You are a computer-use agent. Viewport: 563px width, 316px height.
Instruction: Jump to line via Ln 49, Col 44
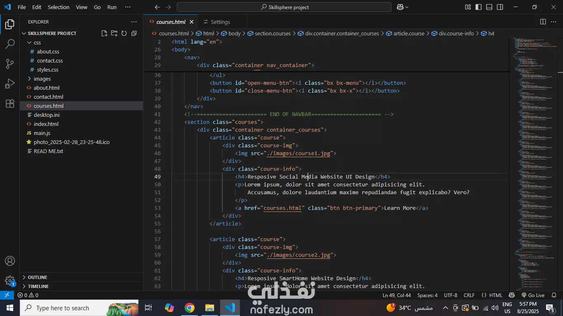click(396, 295)
